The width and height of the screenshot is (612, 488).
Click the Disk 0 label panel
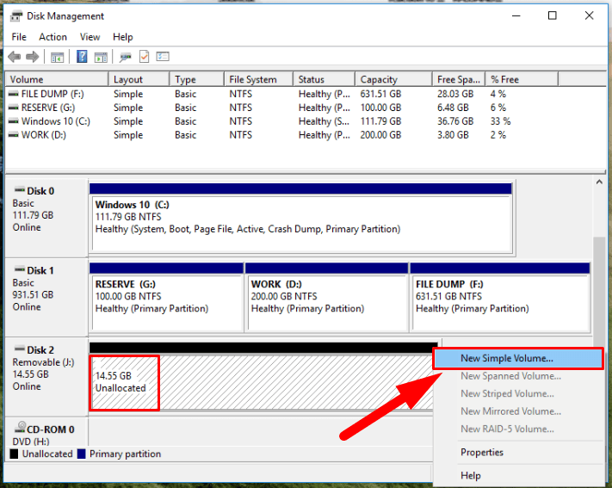46,218
